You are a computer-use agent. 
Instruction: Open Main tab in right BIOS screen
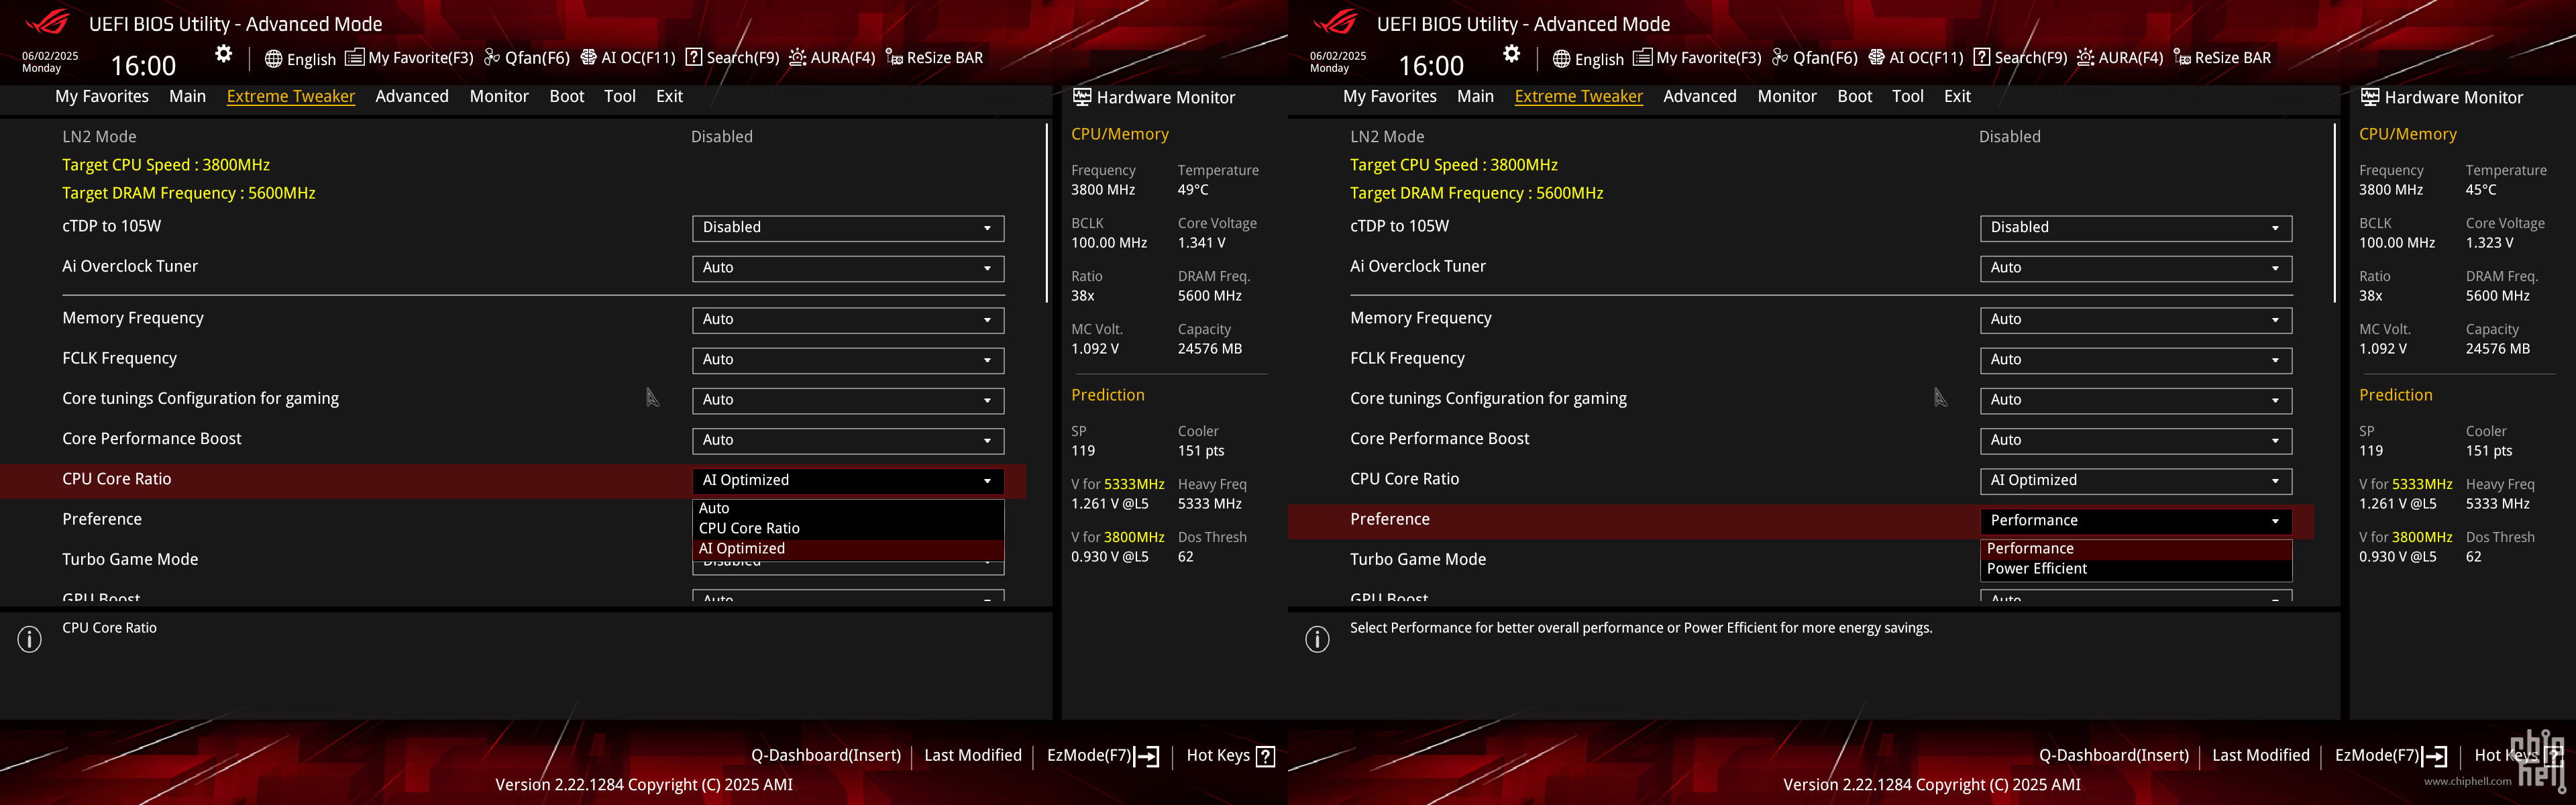click(1475, 96)
